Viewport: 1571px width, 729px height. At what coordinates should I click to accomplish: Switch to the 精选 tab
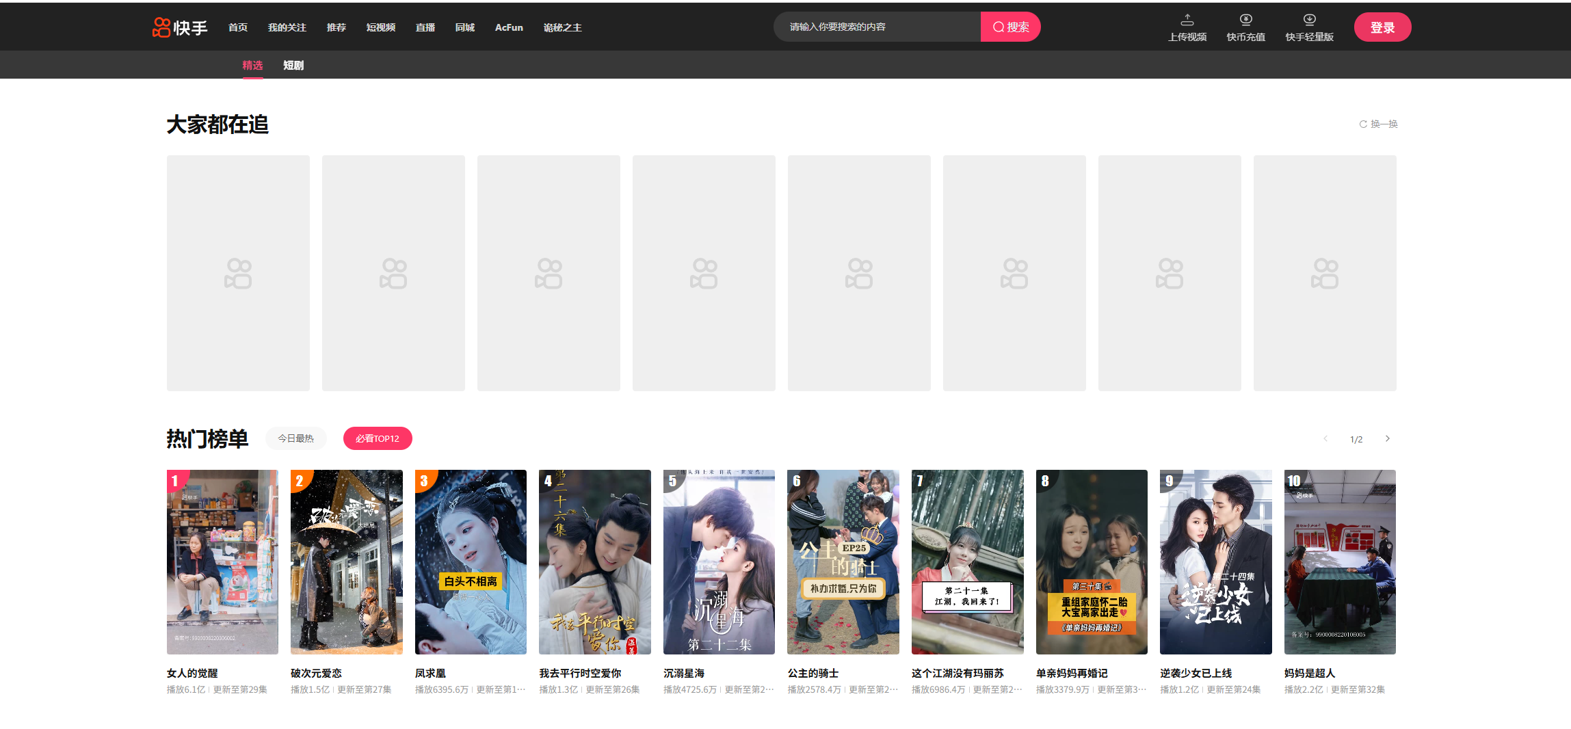(x=252, y=66)
